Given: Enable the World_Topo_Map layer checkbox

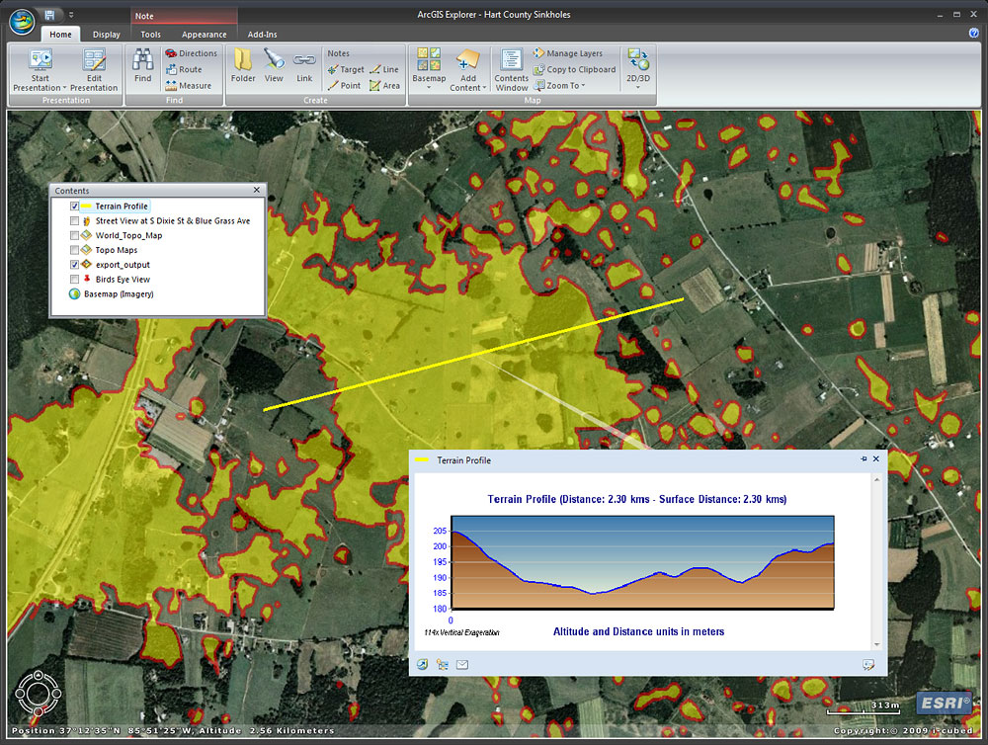Looking at the screenshot, I should (x=74, y=235).
